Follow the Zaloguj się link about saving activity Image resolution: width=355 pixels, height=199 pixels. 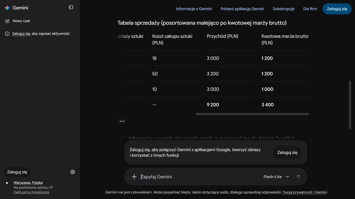point(21,34)
